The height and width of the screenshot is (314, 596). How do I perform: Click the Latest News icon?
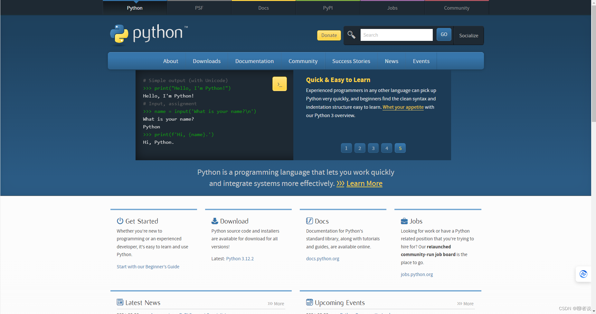(120, 302)
